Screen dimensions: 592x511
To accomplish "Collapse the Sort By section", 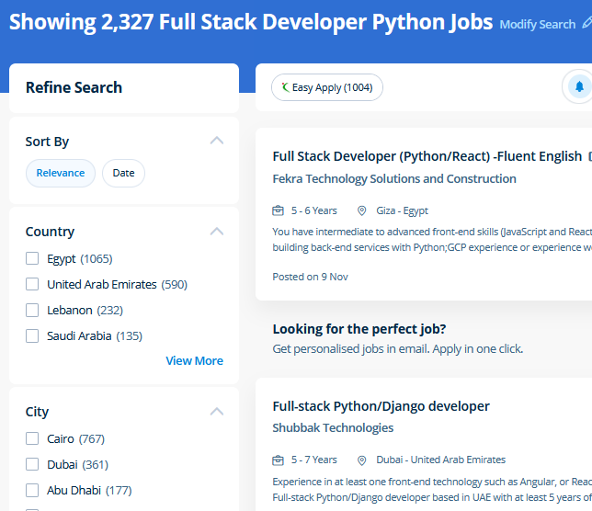I will [x=217, y=141].
